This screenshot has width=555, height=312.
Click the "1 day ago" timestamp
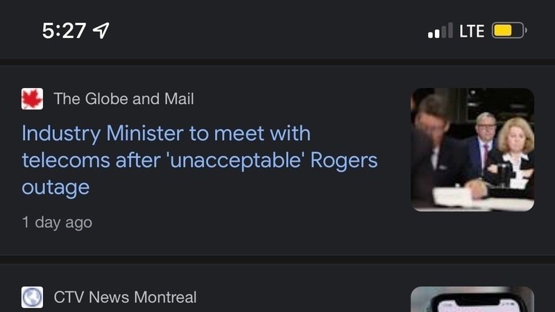57,223
